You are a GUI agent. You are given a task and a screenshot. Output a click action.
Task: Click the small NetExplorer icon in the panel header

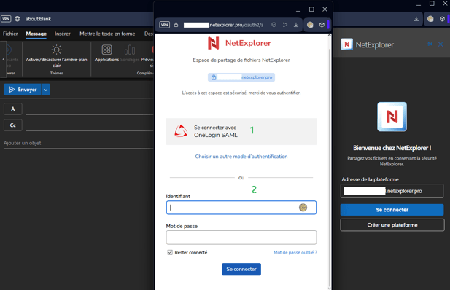pyautogui.click(x=347, y=44)
